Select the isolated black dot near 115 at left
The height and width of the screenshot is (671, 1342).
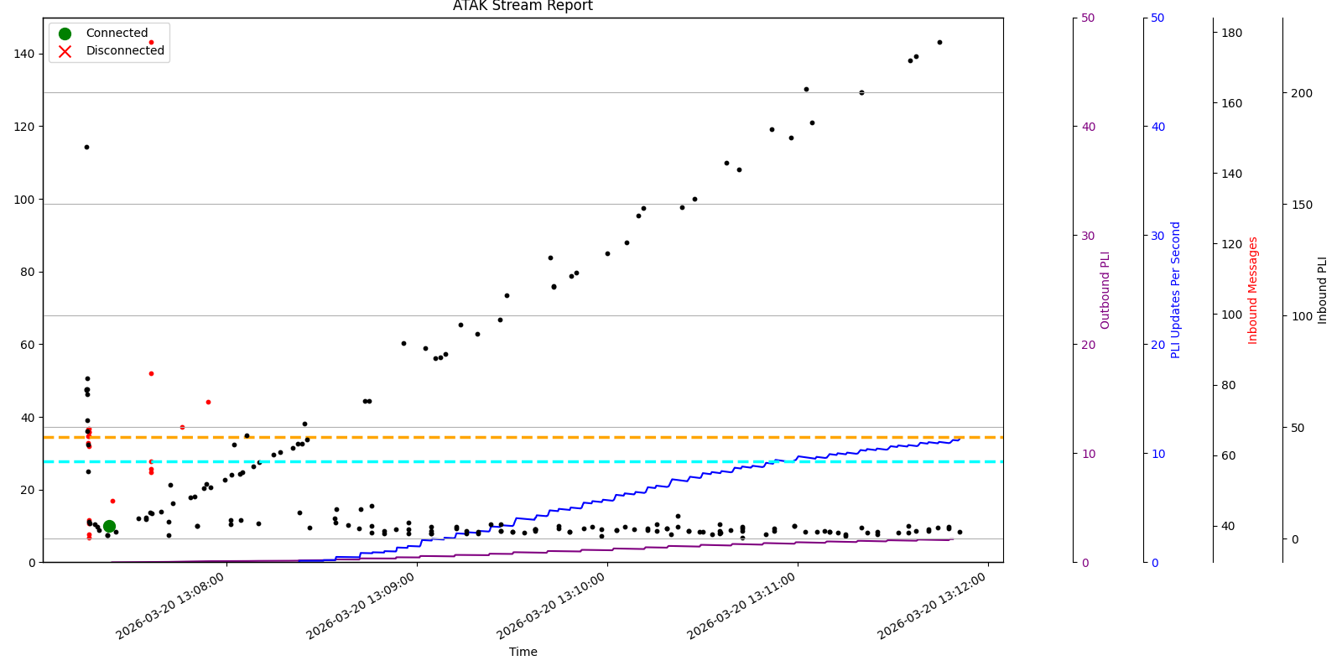(x=86, y=147)
